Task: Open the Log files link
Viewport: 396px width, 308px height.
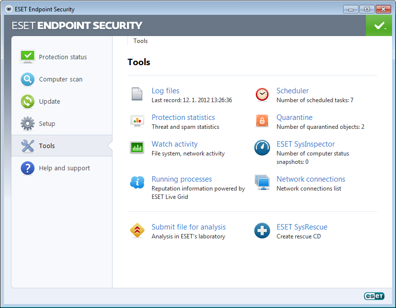Action: click(165, 90)
